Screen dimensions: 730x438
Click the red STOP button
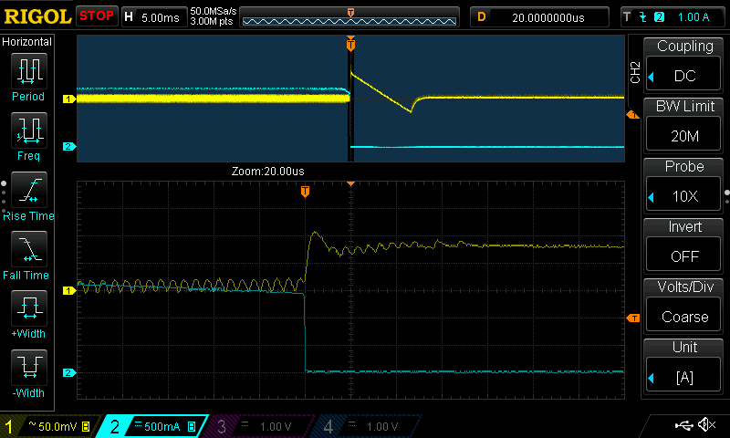[x=96, y=16]
